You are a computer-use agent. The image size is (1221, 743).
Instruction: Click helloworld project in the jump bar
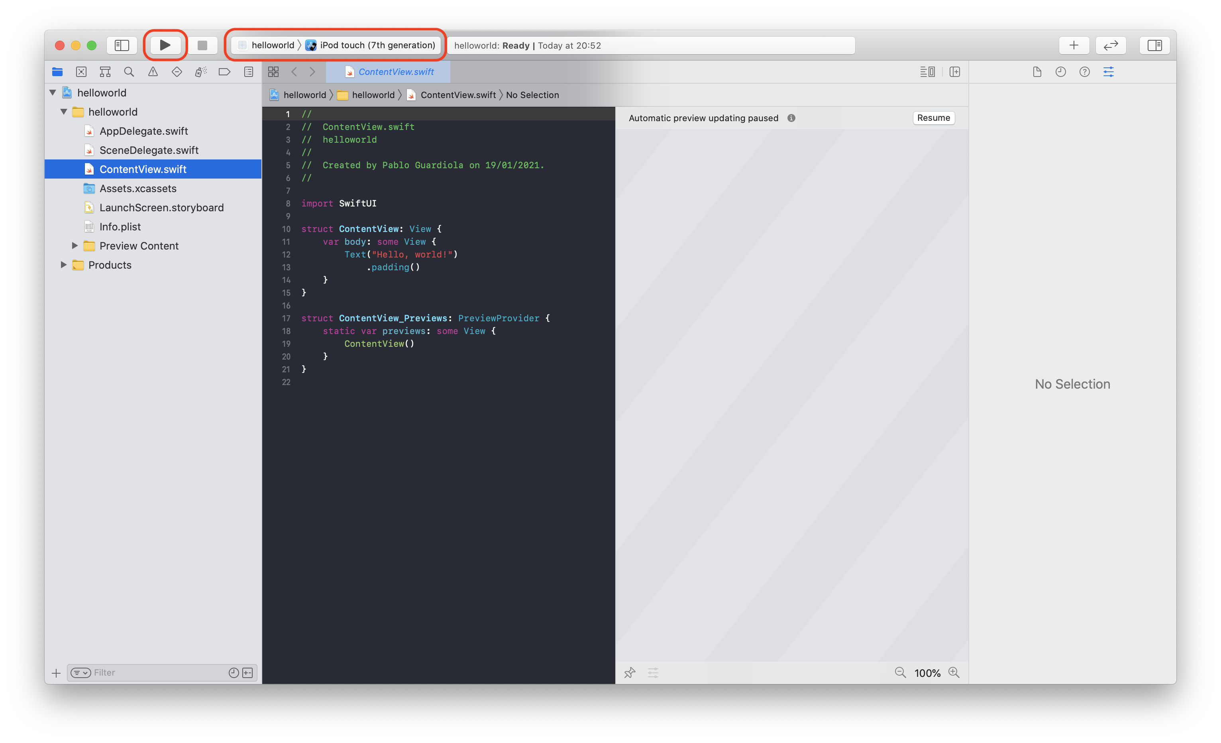298,95
